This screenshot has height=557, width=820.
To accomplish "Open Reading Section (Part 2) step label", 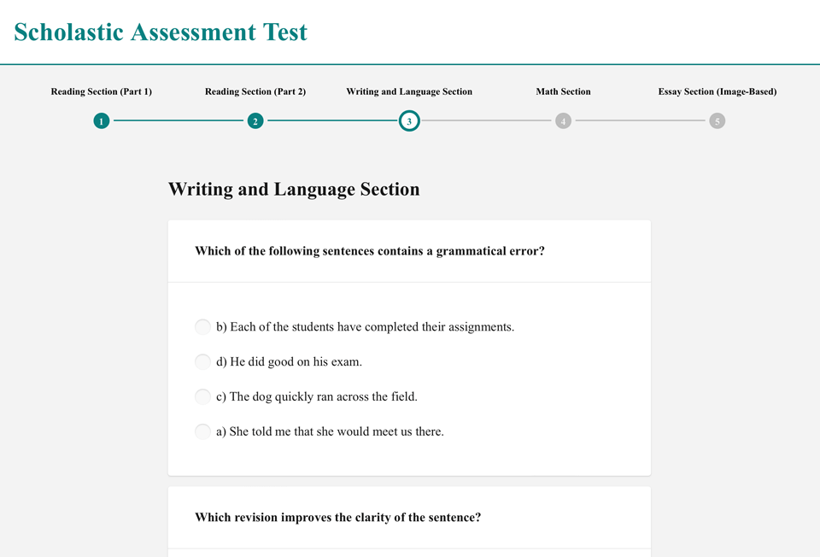I will [255, 91].
